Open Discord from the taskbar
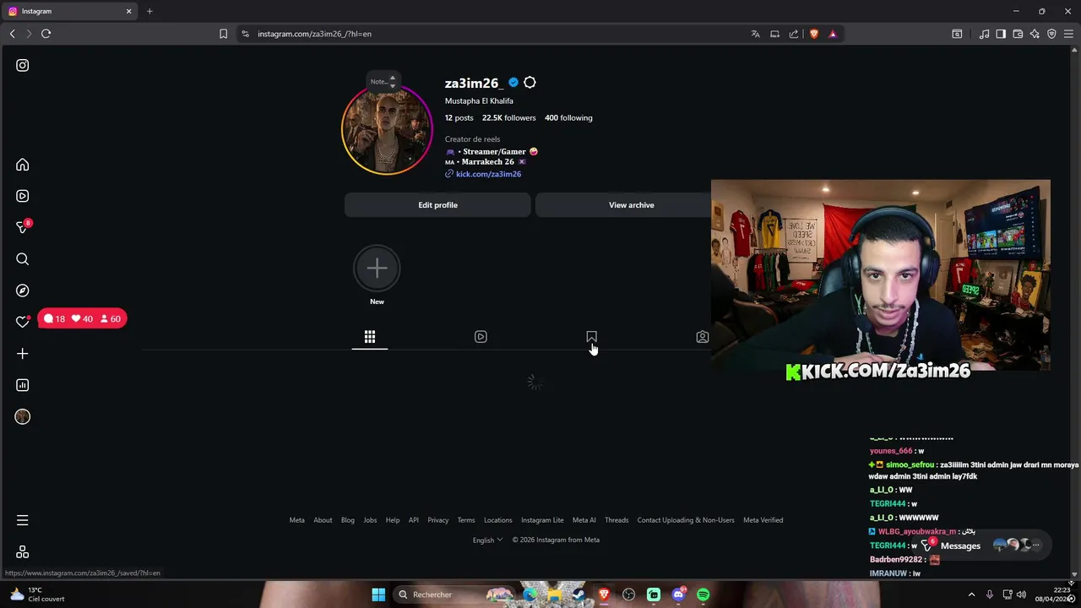Viewport: 1081px width, 608px height. pyautogui.click(x=678, y=594)
